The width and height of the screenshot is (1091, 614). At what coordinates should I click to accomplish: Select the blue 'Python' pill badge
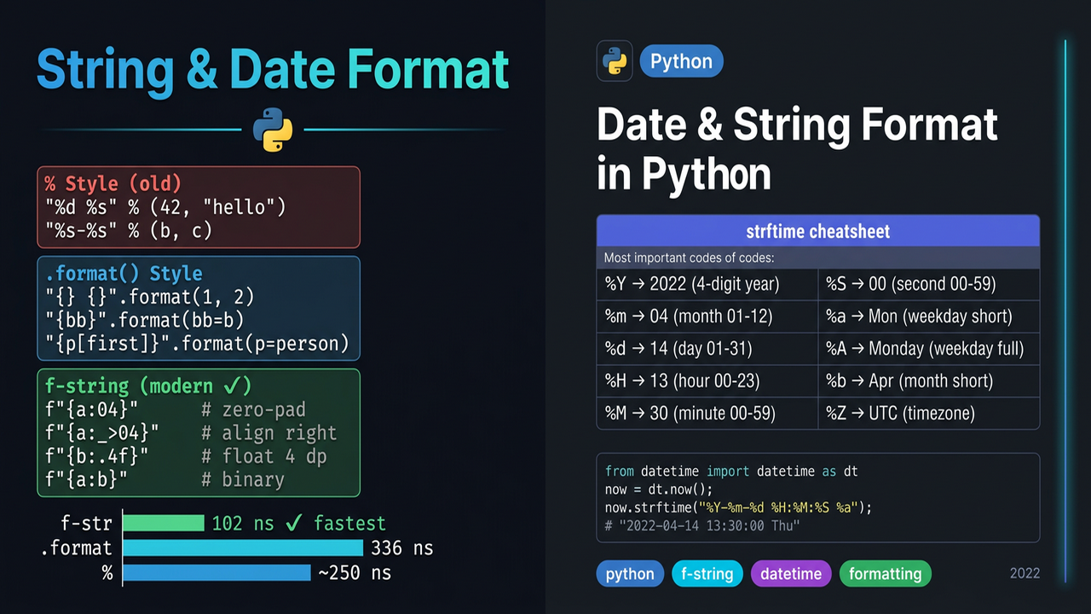pyautogui.click(x=681, y=61)
